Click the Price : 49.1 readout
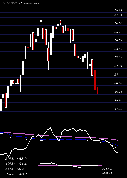Screen dimensions: 127x178 tap(16, 174)
